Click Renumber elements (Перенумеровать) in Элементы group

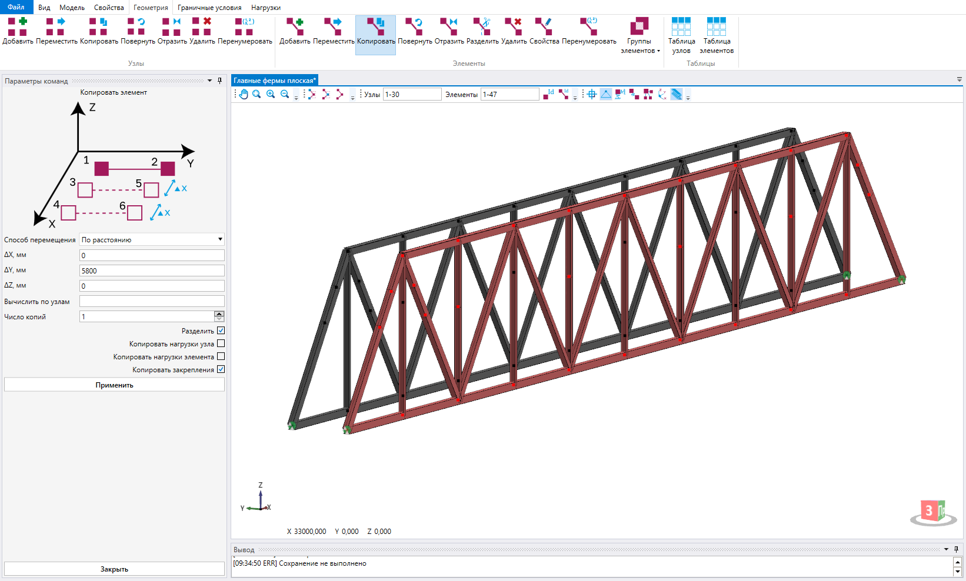point(589,31)
